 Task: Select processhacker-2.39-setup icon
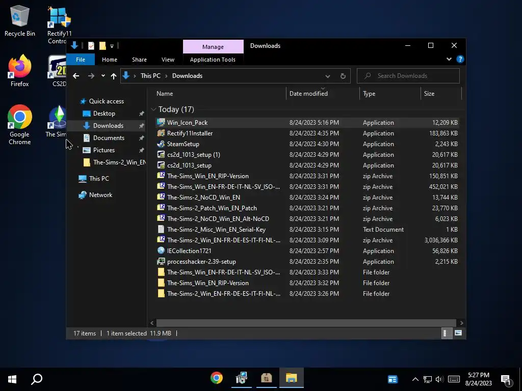pyautogui.click(x=161, y=261)
